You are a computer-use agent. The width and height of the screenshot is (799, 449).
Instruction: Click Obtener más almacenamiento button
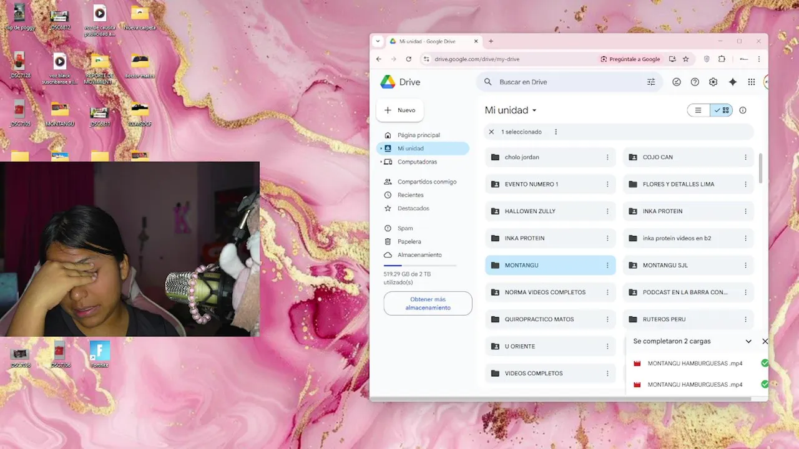[x=428, y=303]
